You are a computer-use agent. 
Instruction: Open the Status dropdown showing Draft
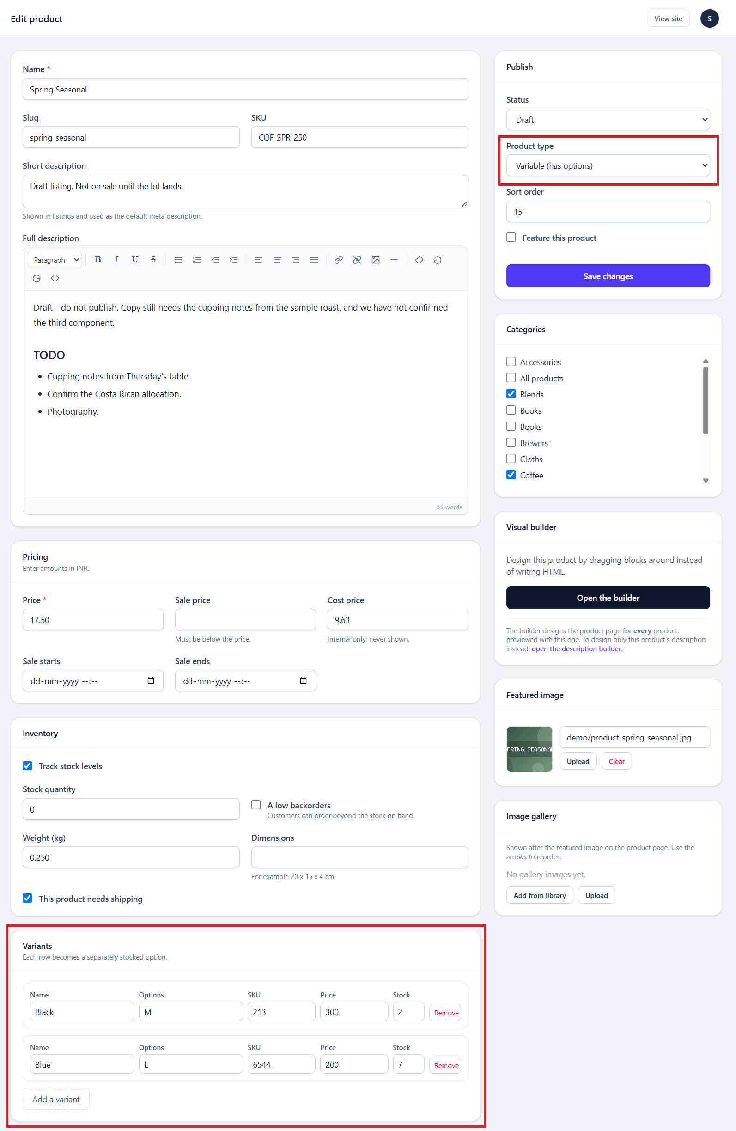[608, 120]
